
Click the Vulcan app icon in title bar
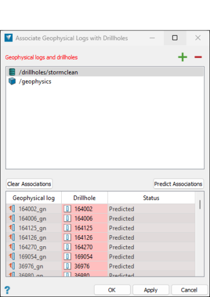coord(9,38)
